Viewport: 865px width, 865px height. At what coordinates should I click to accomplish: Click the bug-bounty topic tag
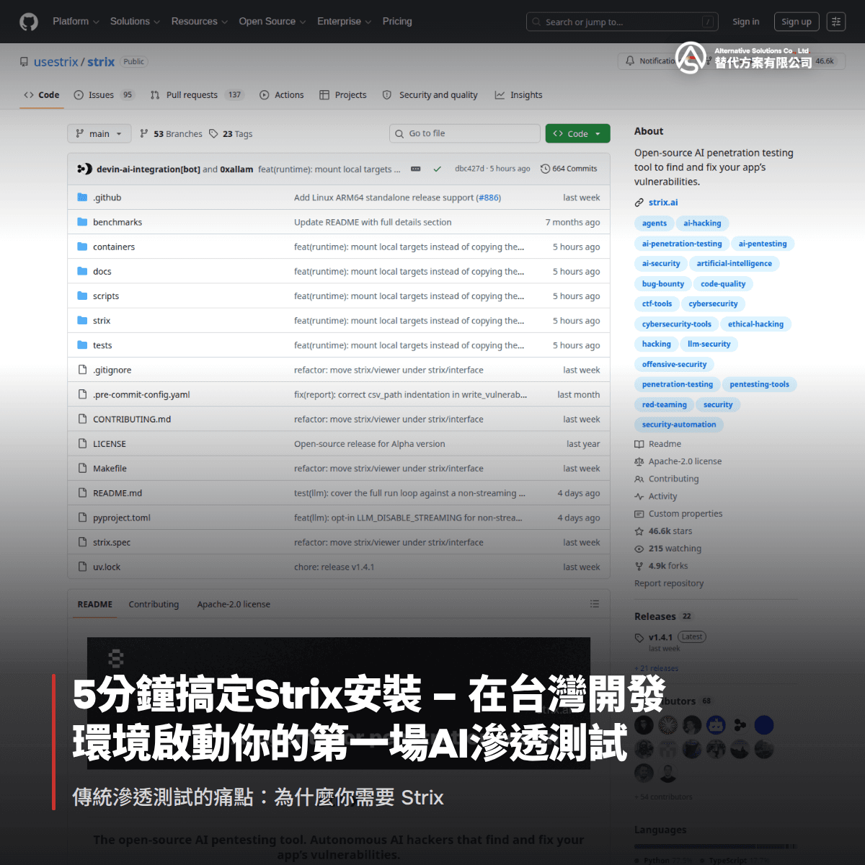[x=663, y=284]
